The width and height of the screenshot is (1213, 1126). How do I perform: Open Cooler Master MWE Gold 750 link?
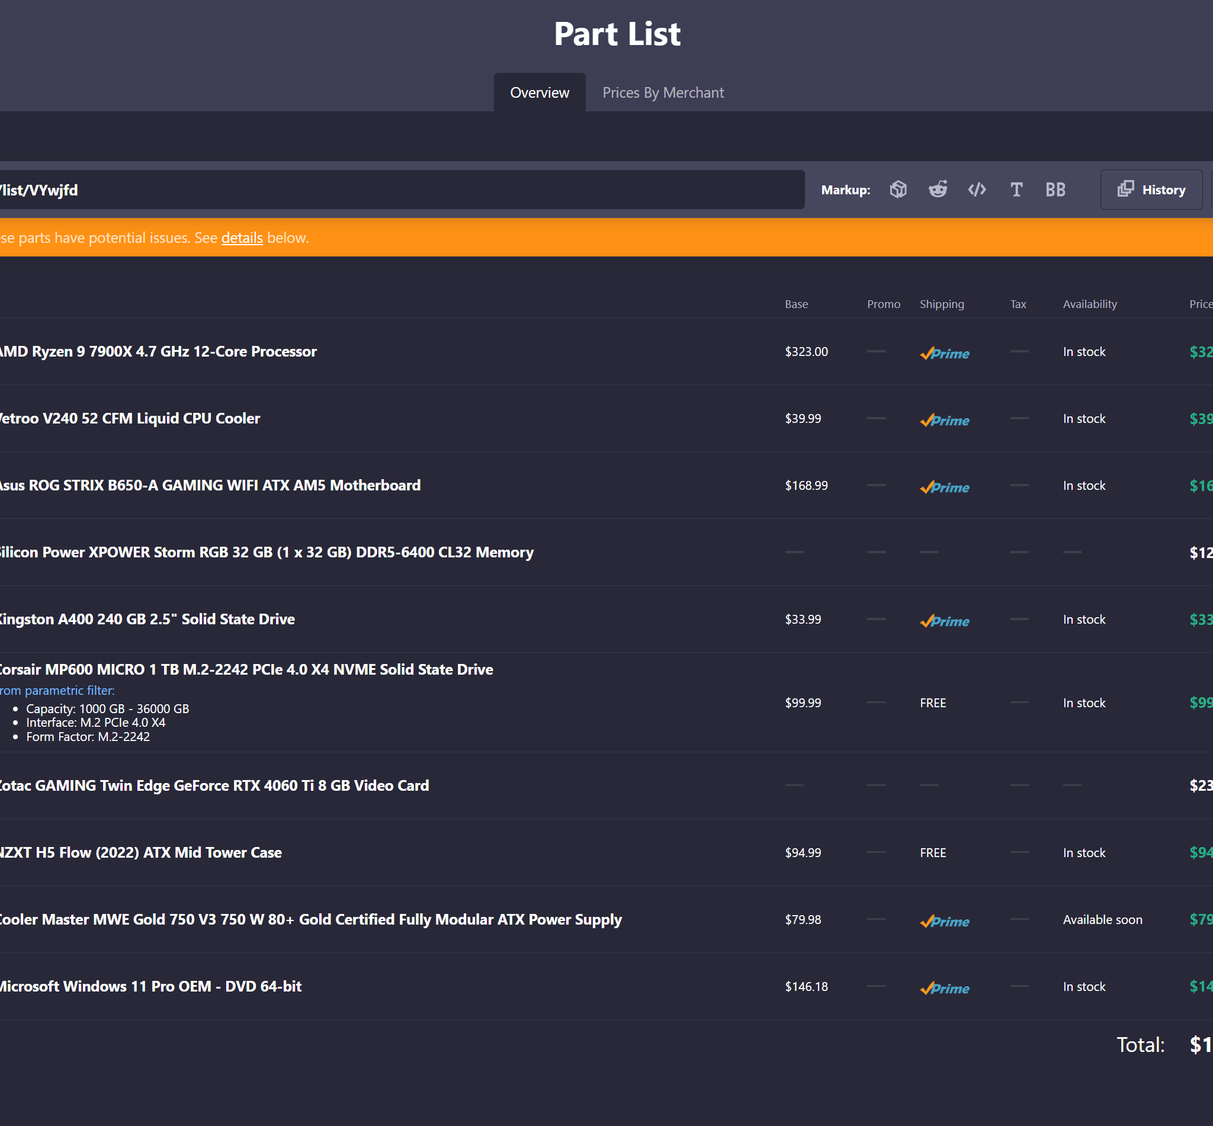coord(310,919)
